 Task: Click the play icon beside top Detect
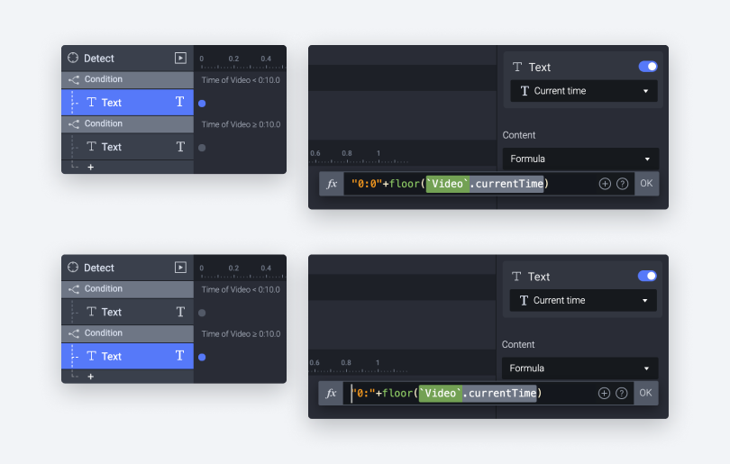(180, 59)
